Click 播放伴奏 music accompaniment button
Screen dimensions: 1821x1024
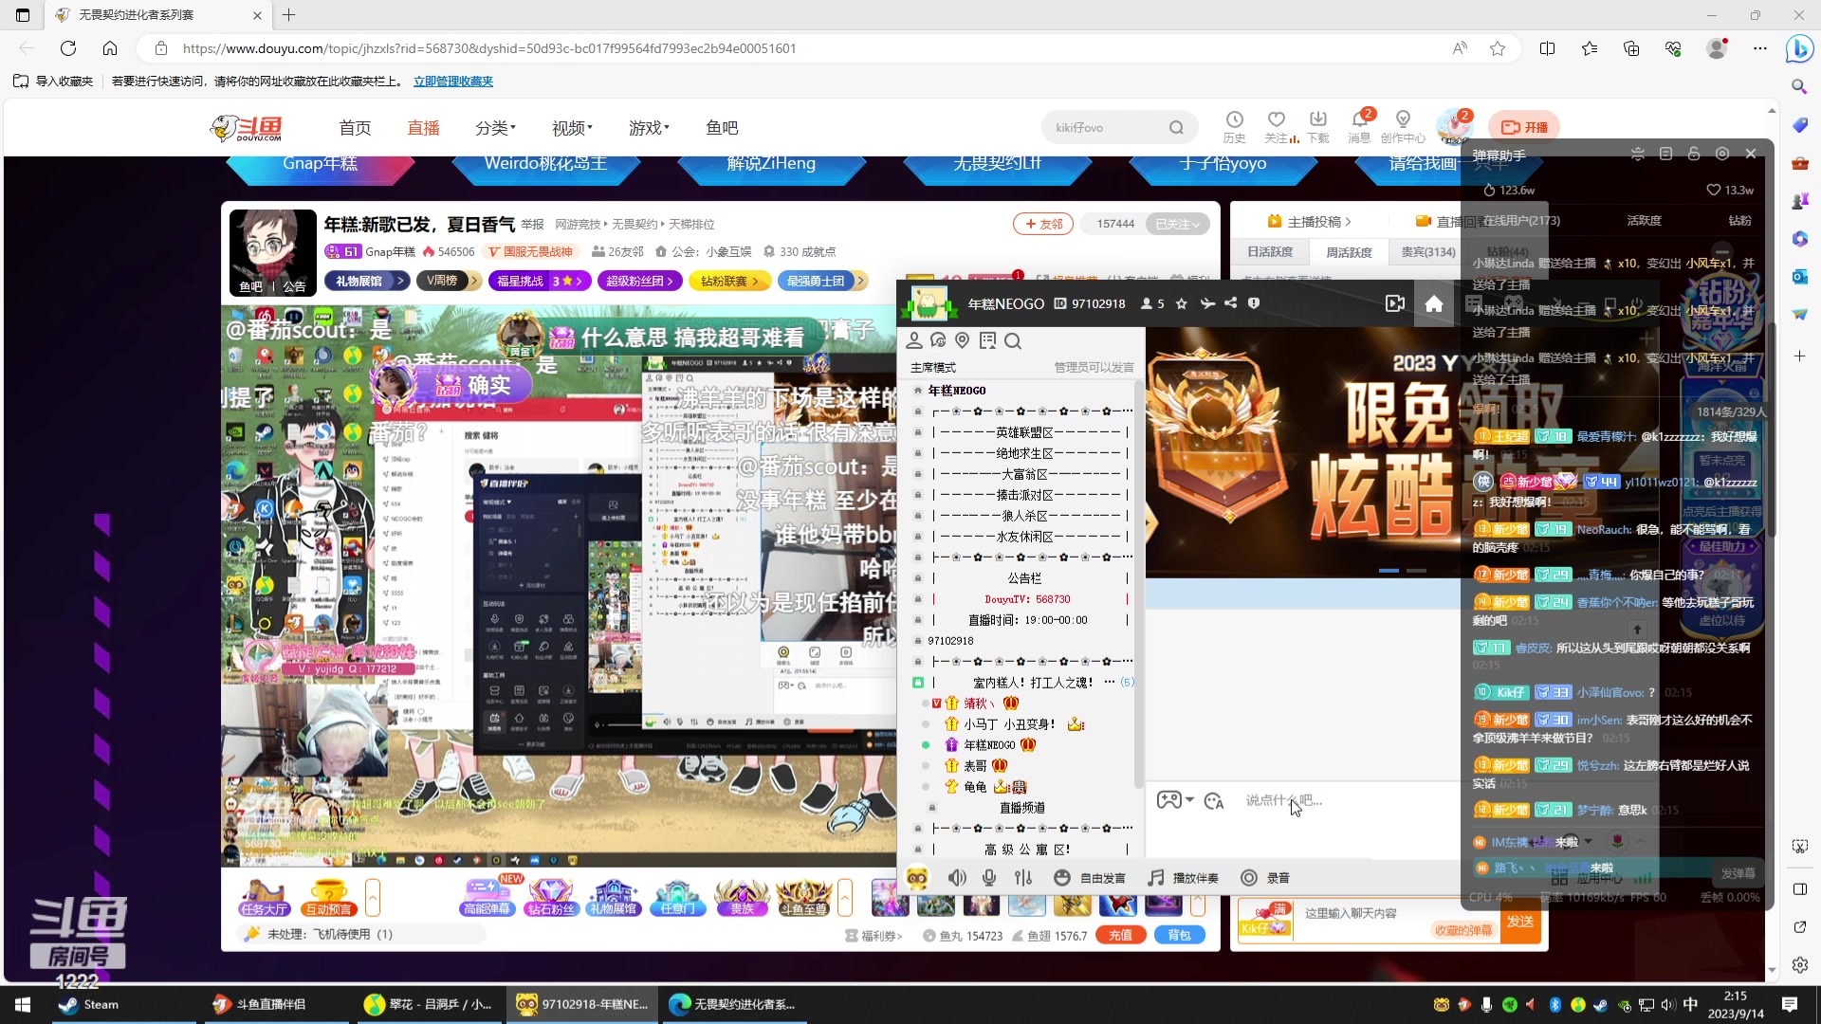tap(1183, 878)
